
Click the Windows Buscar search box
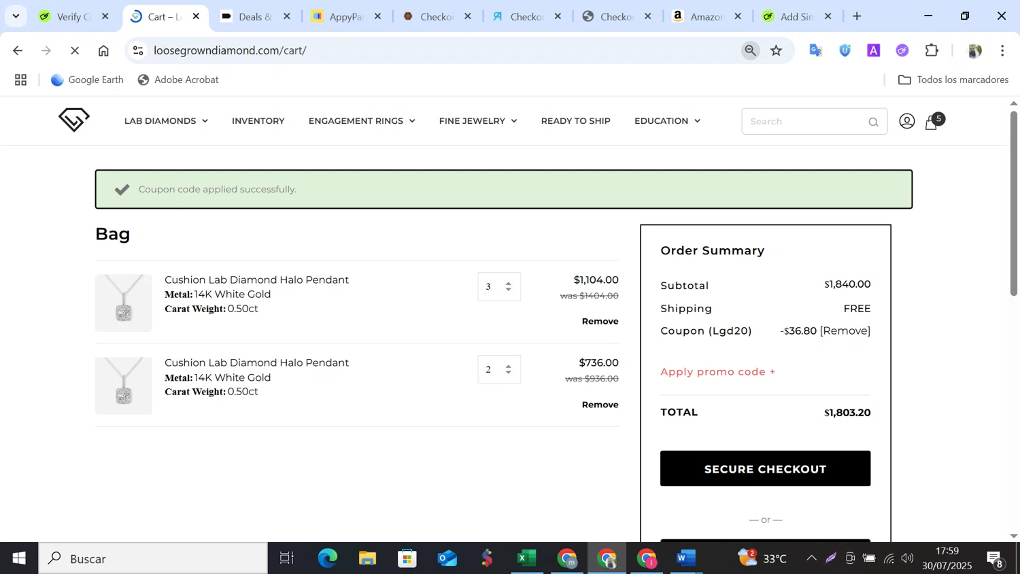pyautogui.click(x=153, y=558)
